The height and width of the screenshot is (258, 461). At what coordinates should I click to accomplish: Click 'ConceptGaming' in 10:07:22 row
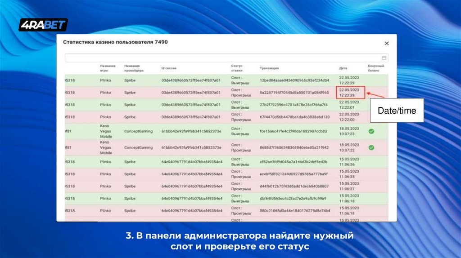pyautogui.click(x=139, y=147)
